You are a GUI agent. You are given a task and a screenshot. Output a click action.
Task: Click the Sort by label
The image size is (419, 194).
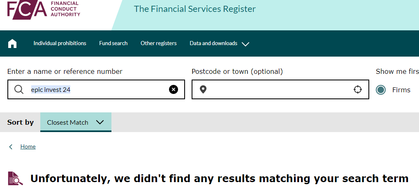point(21,122)
